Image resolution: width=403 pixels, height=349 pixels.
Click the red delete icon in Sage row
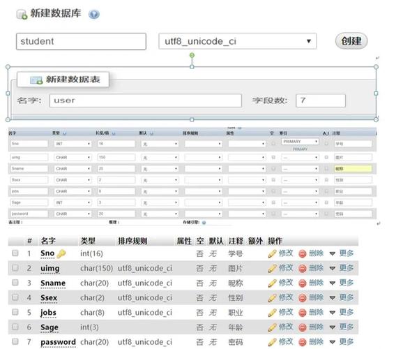[x=303, y=327]
